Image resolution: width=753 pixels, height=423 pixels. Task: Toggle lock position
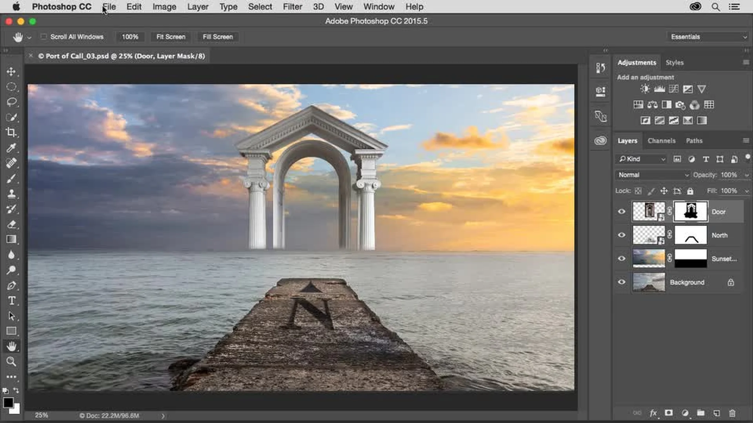[x=664, y=191]
